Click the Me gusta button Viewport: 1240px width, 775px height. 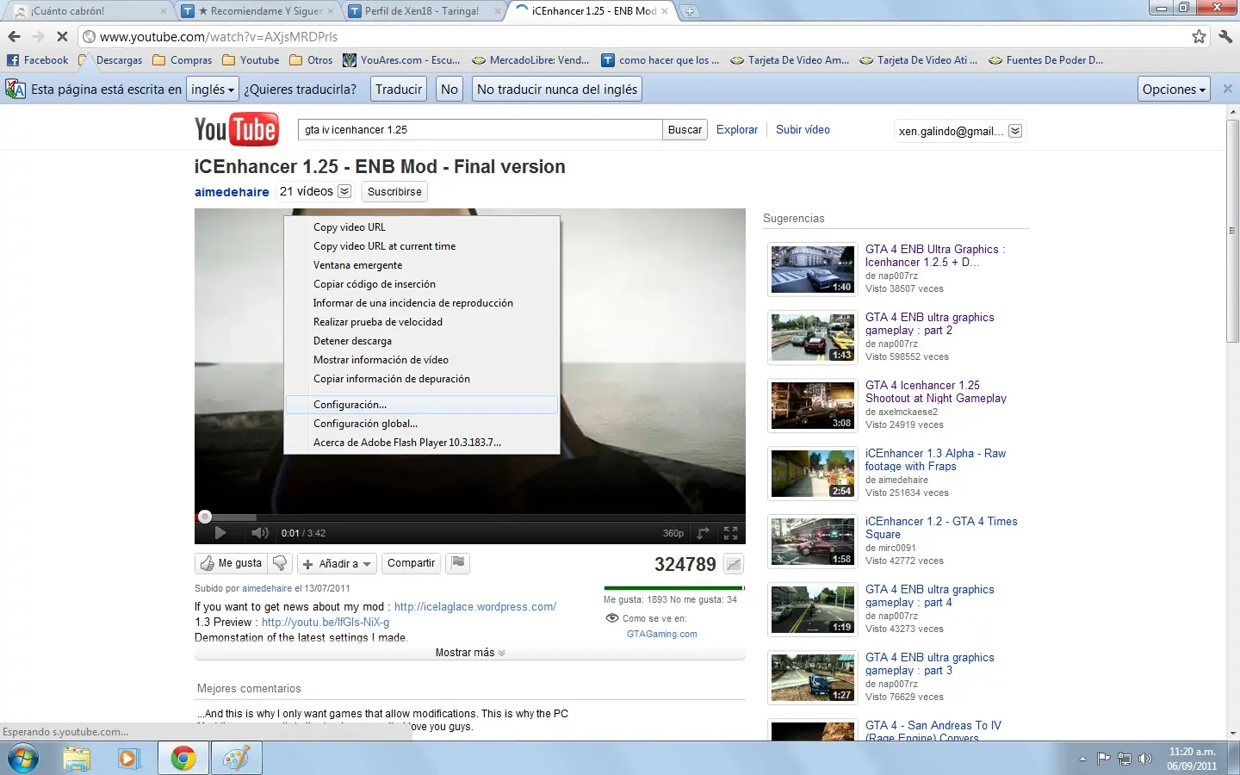(231, 563)
